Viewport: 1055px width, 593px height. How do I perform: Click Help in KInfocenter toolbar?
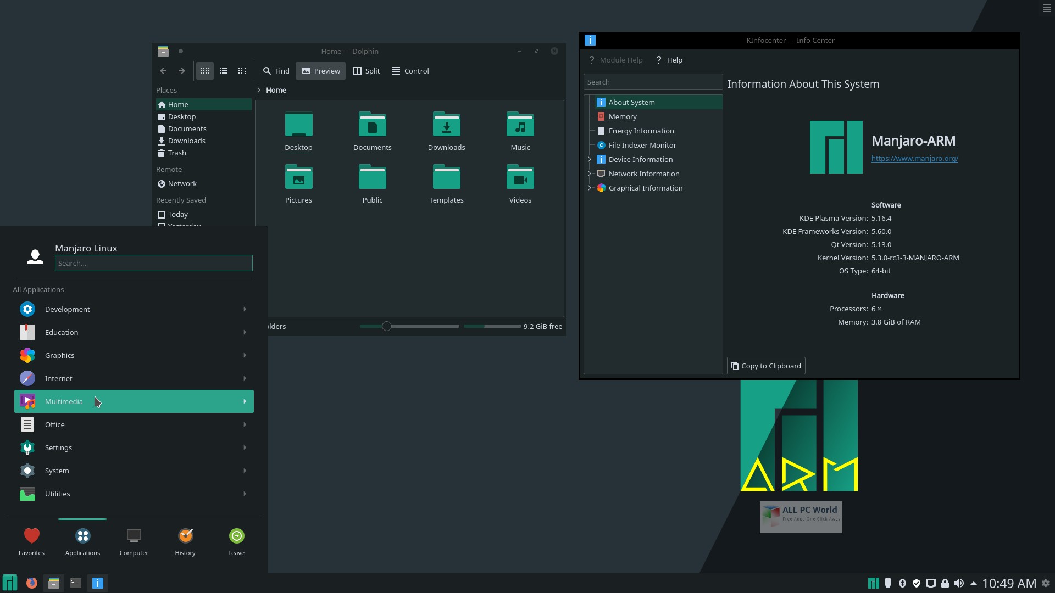669,60
